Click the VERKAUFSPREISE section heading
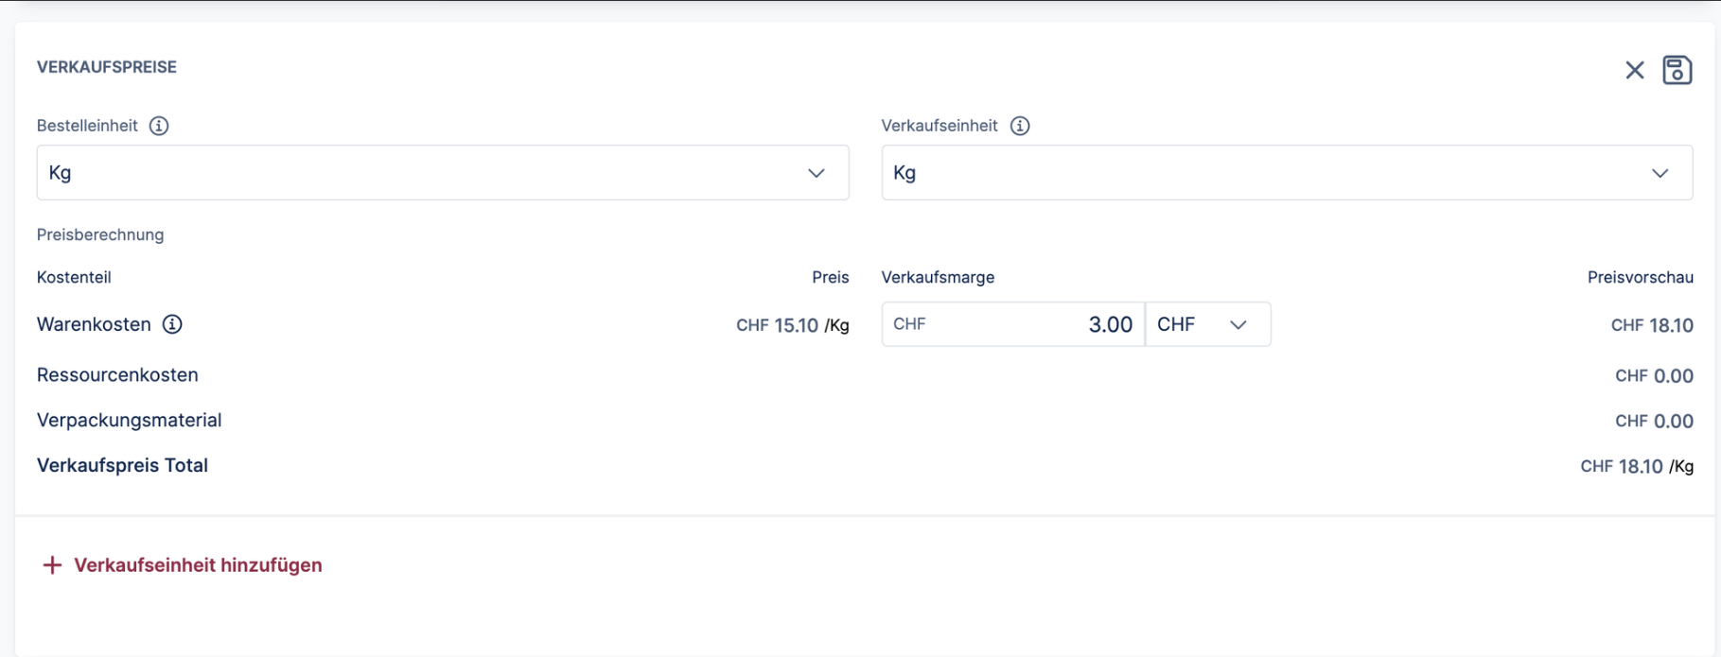 click(x=107, y=67)
